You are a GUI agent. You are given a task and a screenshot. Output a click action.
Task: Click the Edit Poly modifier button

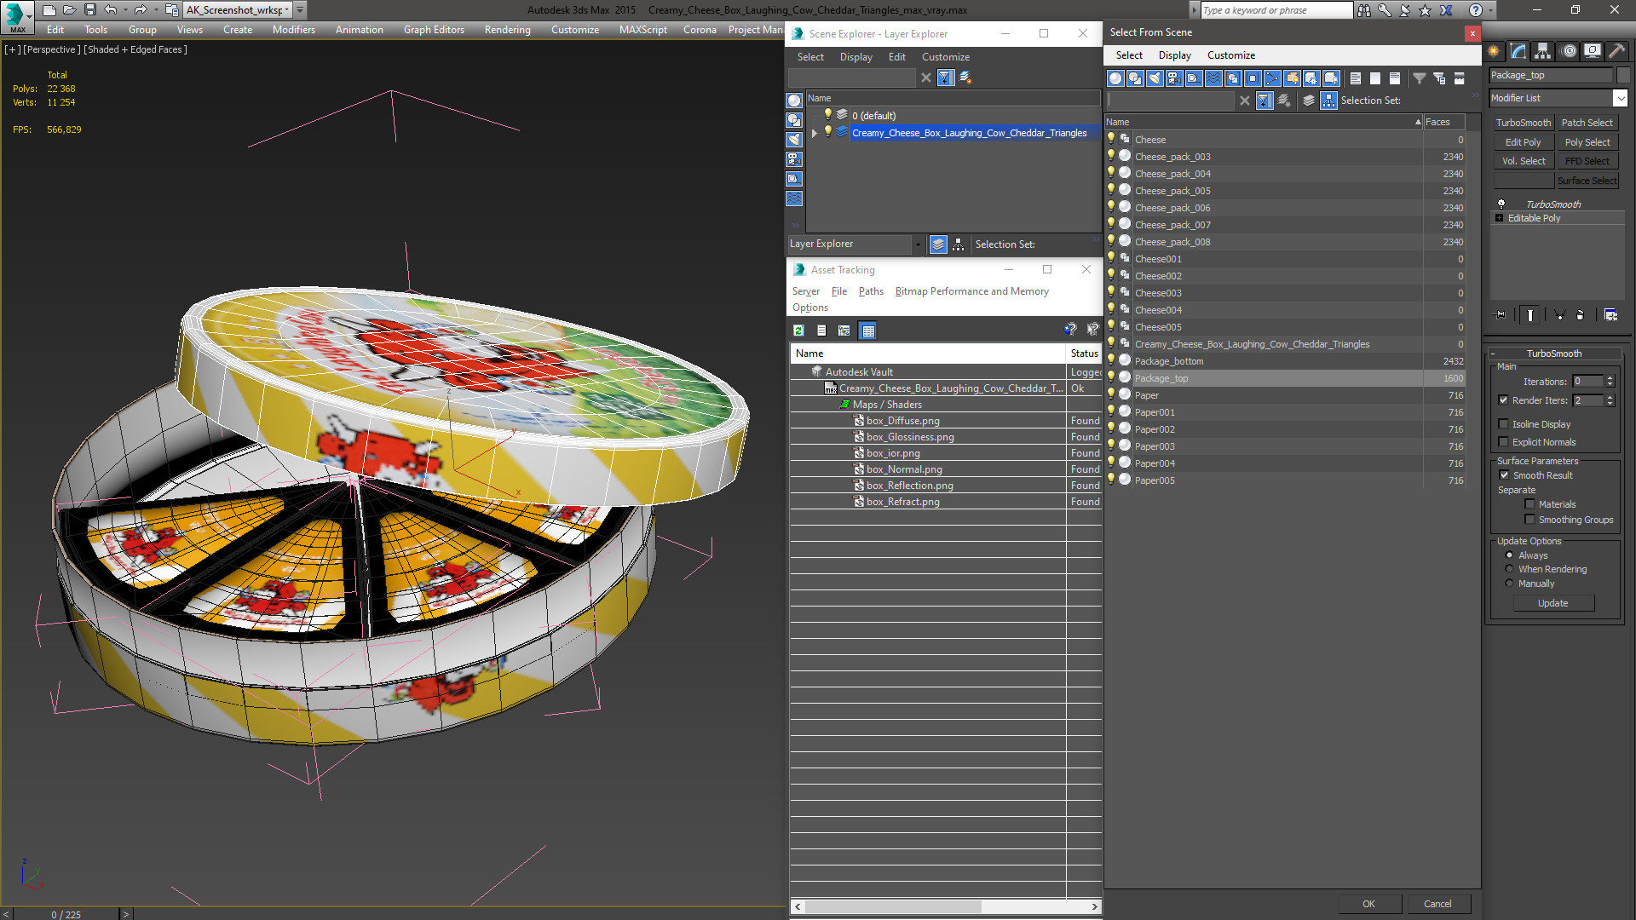coord(1524,142)
